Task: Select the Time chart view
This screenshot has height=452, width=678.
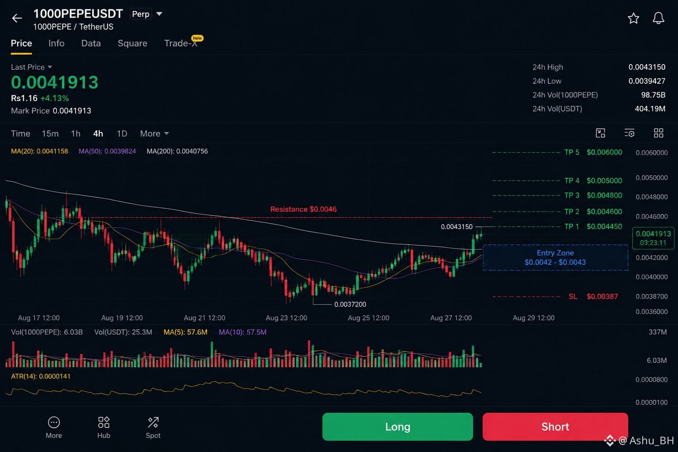Action: [20, 134]
